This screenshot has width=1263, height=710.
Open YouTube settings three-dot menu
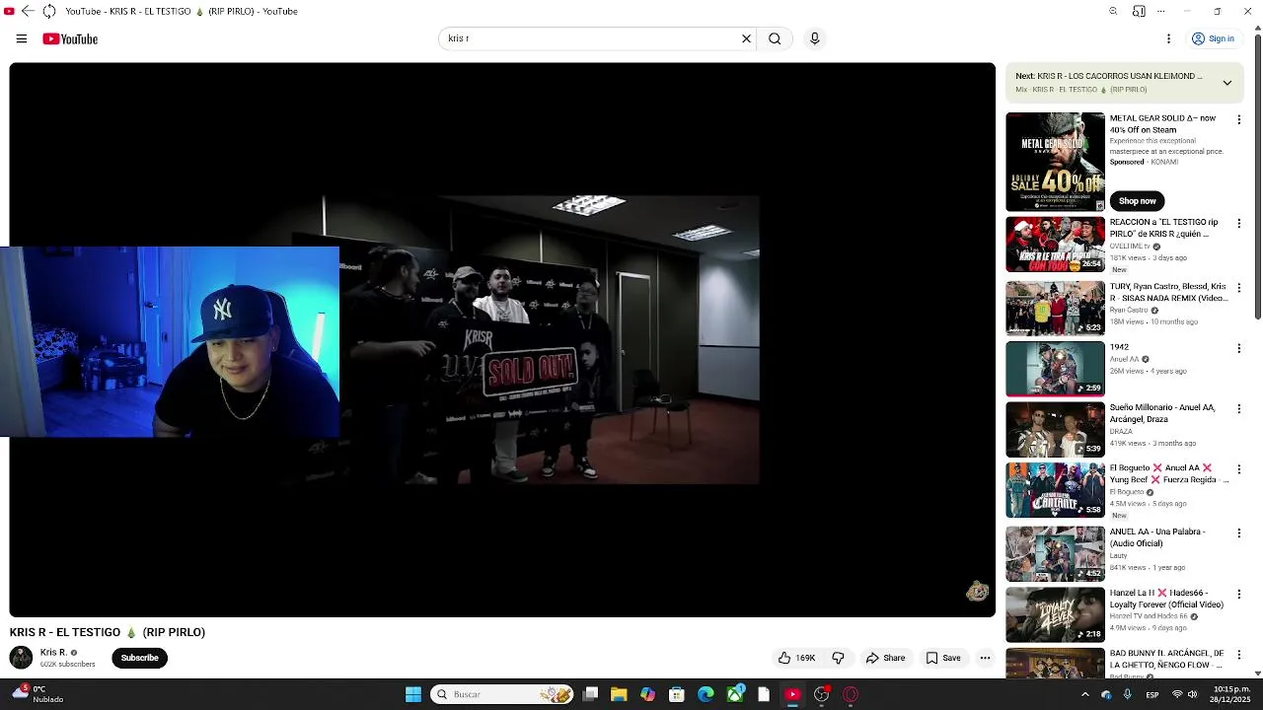[1168, 38]
